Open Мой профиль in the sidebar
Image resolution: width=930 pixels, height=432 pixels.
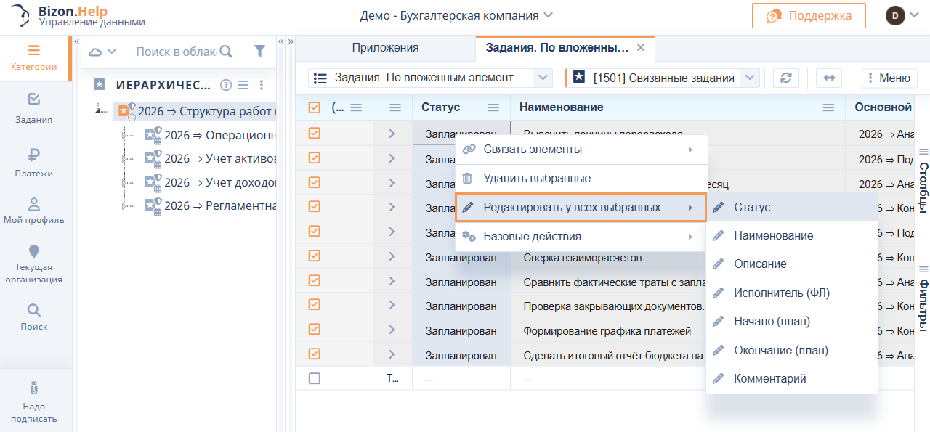34,211
